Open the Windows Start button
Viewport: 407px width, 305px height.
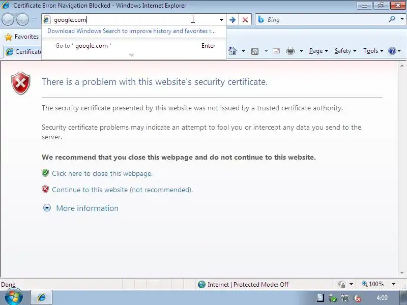point(14,297)
